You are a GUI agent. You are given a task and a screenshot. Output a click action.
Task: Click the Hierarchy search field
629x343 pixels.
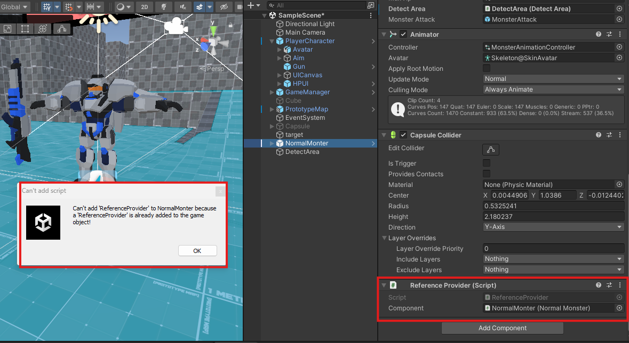(x=317, y=5)
